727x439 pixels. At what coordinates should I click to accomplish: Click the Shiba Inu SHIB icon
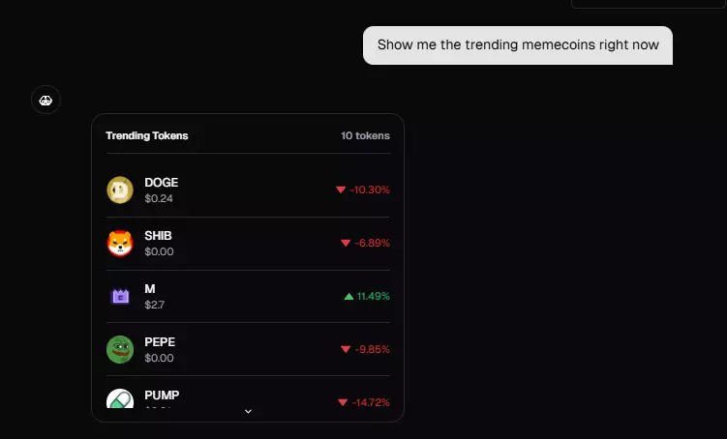tap(119, 244)
